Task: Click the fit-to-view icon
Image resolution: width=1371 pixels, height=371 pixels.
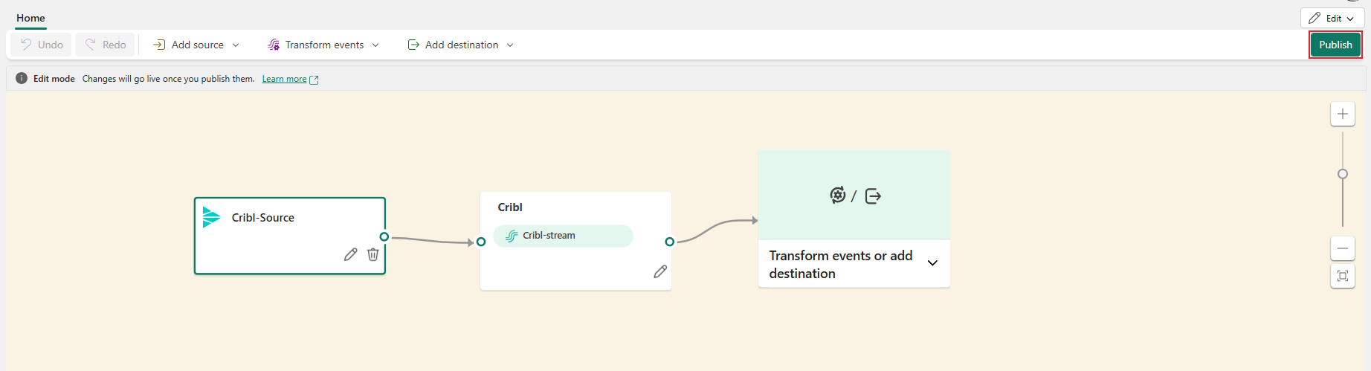Action: coord(1343,276)
